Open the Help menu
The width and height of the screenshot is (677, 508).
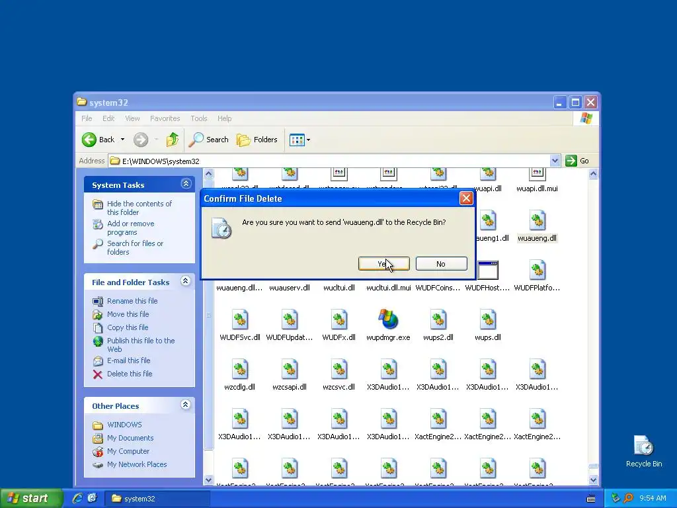[224, 118]
